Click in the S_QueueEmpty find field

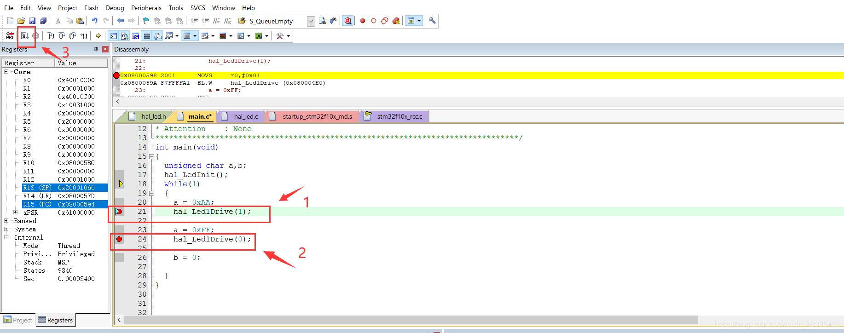pyautogui.click(x=277, y=21)
